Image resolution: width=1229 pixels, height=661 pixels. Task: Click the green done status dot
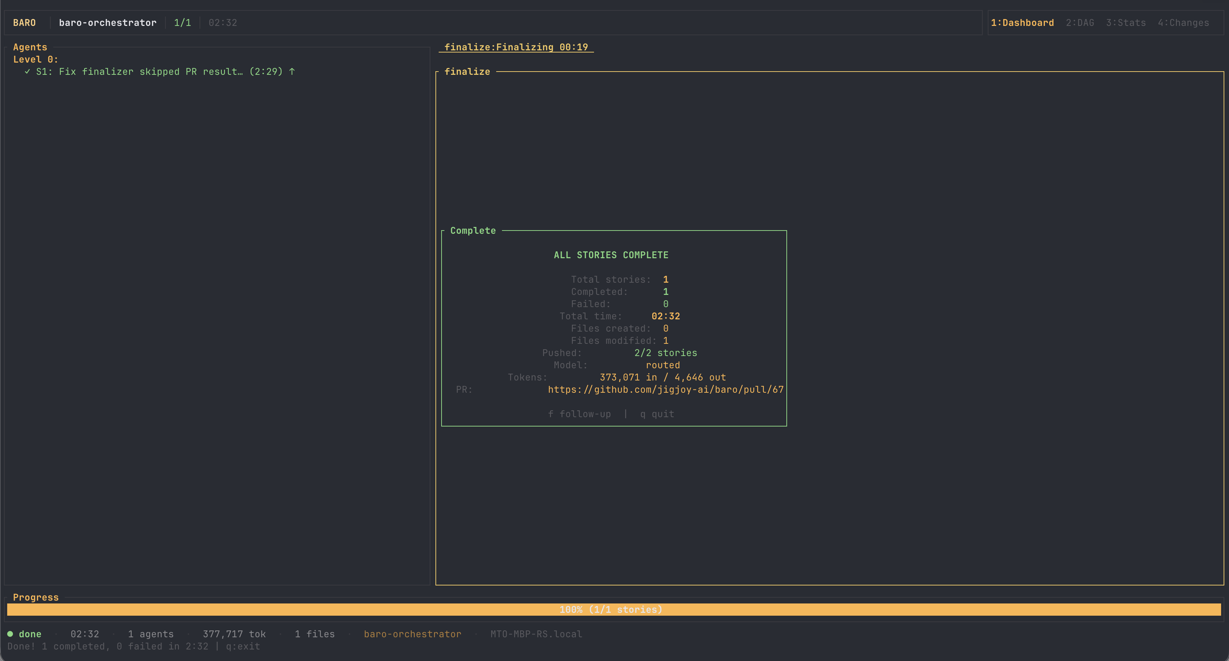point(10,634)
